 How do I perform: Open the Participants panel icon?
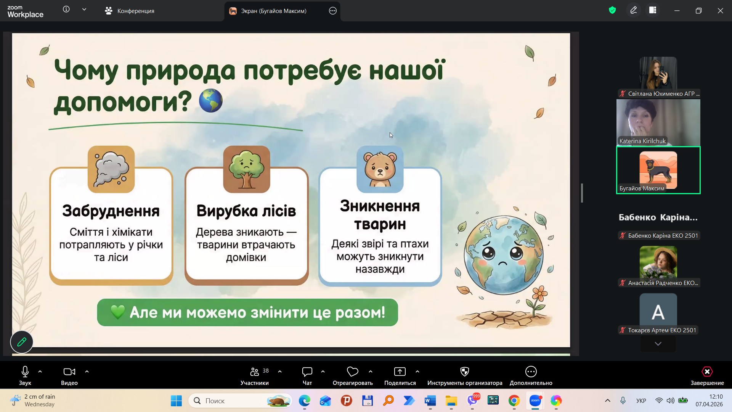click(254, 372)
